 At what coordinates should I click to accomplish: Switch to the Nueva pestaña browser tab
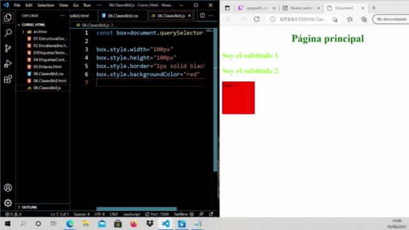[x=301, y=8]
